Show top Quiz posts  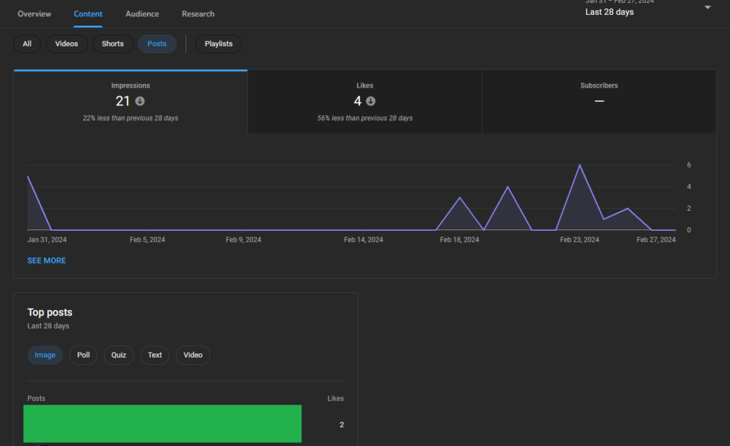click(118, 355)
